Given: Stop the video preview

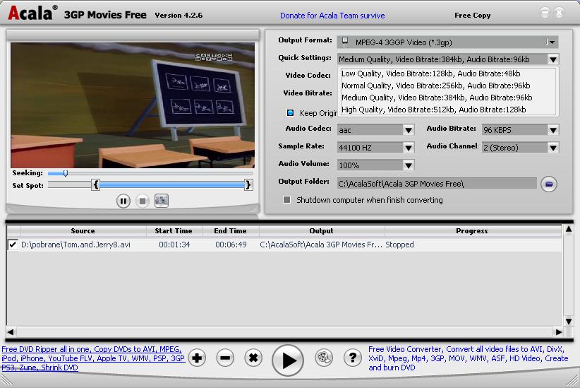Looking at the screenshot, I should 143,201.
